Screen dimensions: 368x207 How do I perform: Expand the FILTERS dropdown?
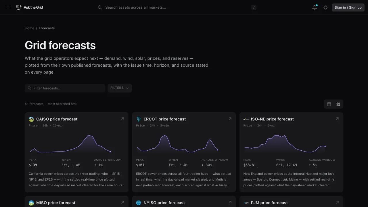[120, 88]
